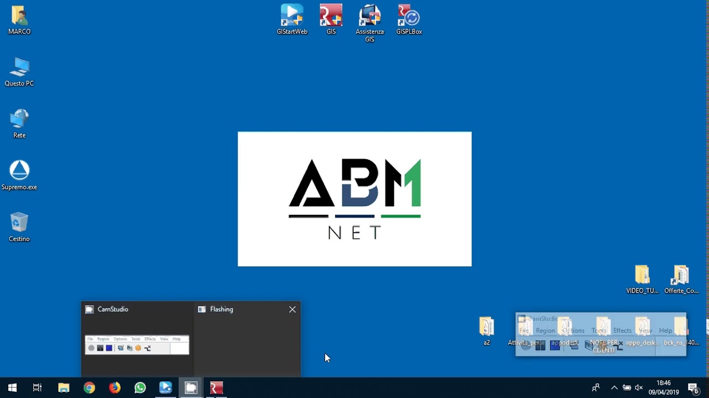Open File Explorer from the taskbar
The width and height of the screenshot is (709, 398).
click(x=64, y=387)
